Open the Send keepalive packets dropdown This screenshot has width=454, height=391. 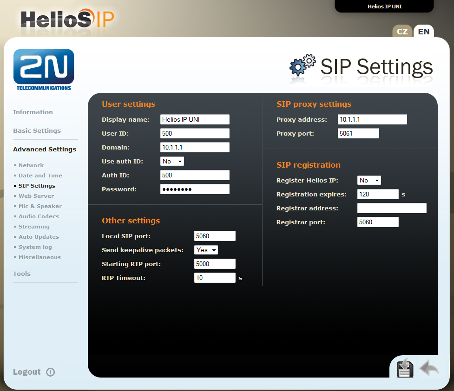coord(206,250)
